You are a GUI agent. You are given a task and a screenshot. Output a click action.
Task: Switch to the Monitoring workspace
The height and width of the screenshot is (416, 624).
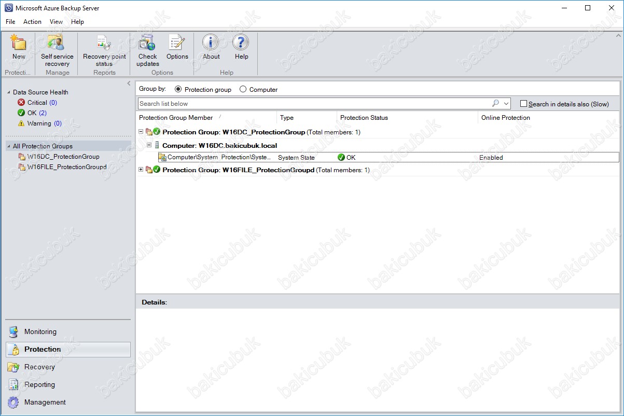[68, 332]
